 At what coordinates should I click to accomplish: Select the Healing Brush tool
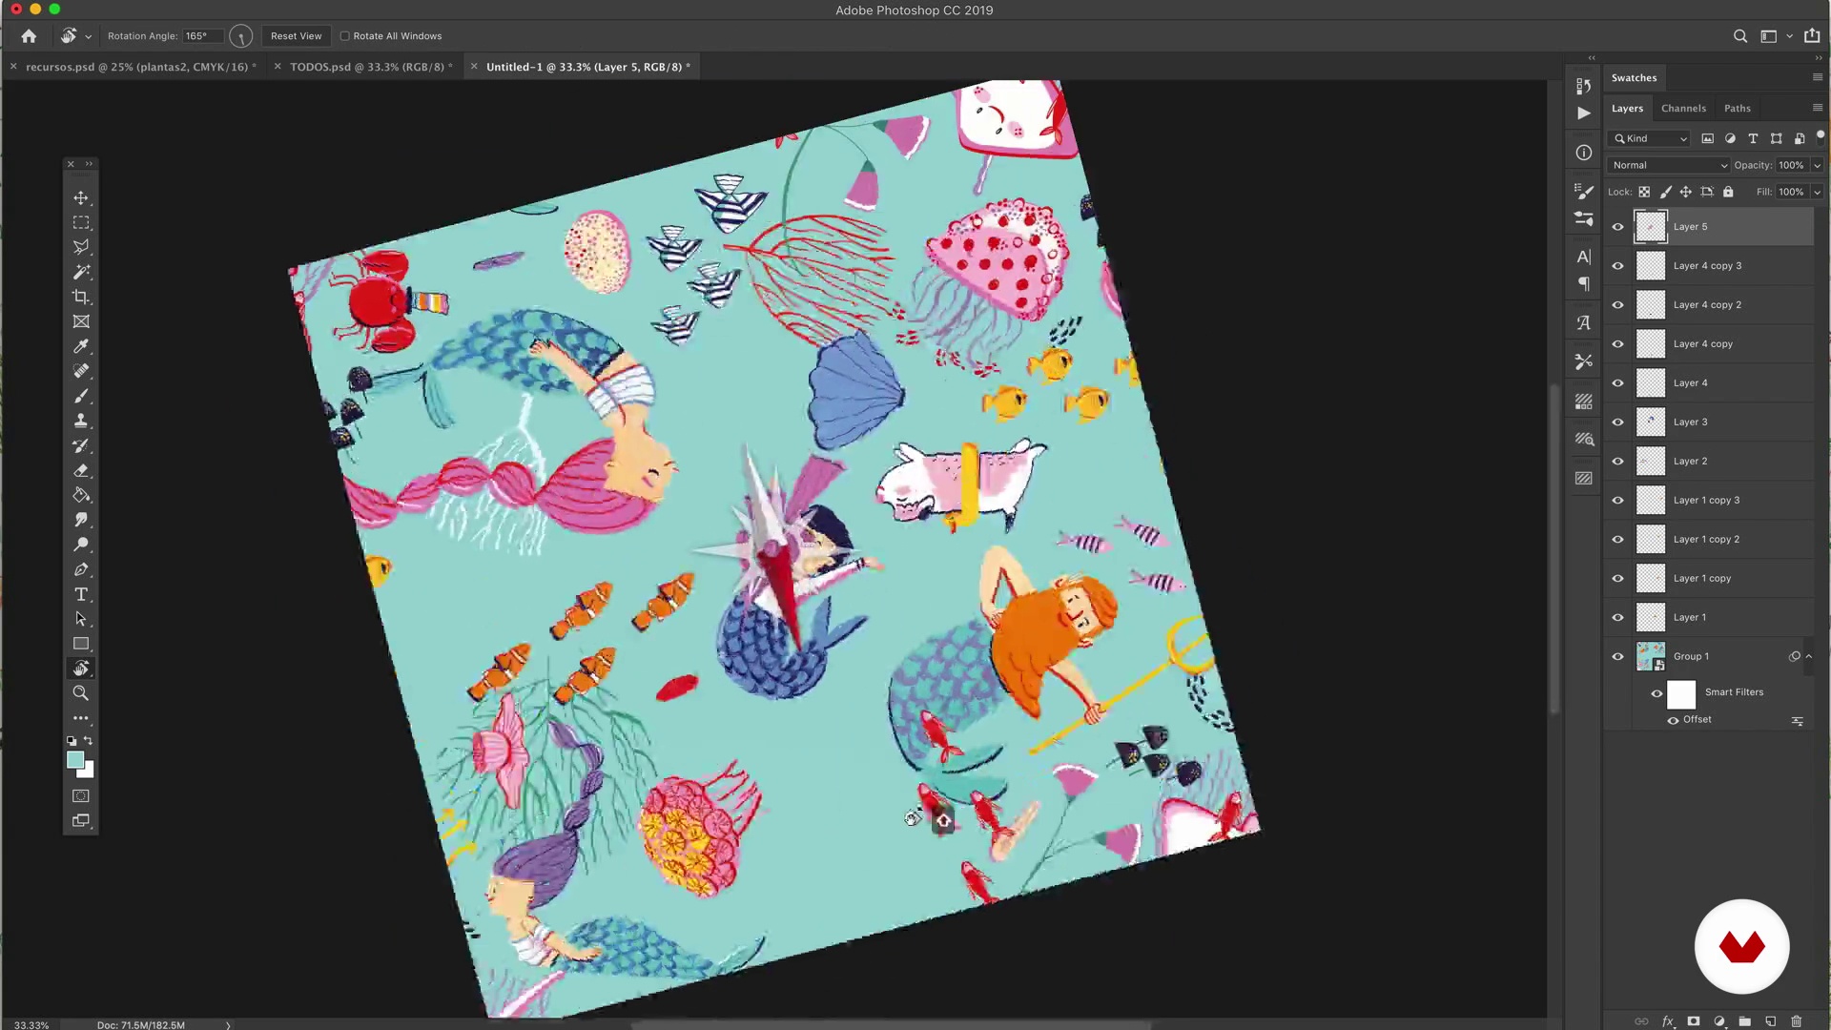[x=81, y=371]
